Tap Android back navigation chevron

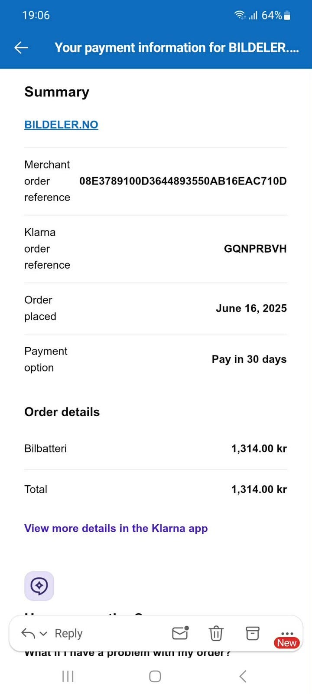[243, 676]
